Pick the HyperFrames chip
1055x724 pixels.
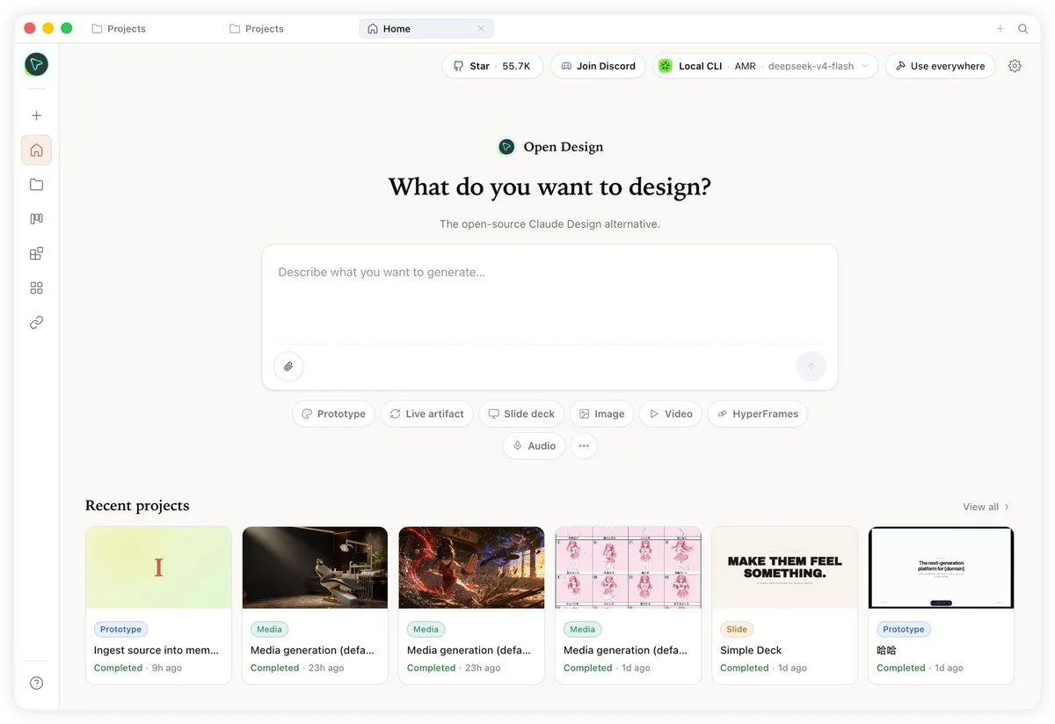click(x=757, y=413)
